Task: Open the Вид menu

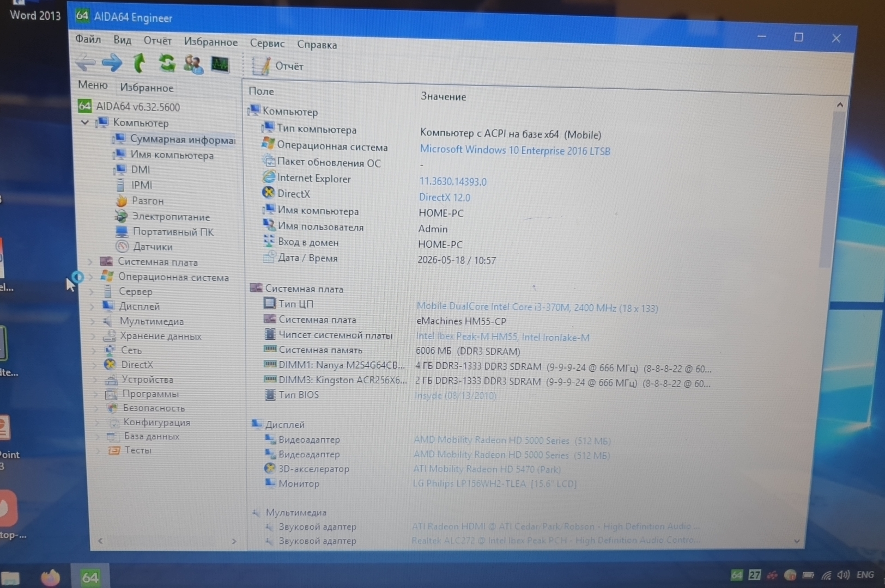Action: (x=122, y=40)
